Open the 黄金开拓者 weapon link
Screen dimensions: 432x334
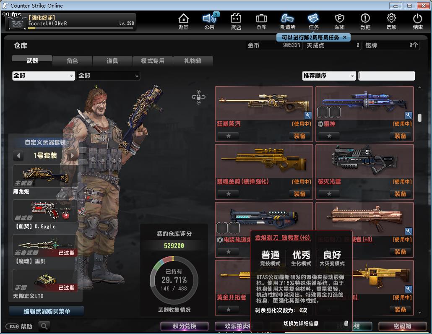pos(232,297)
